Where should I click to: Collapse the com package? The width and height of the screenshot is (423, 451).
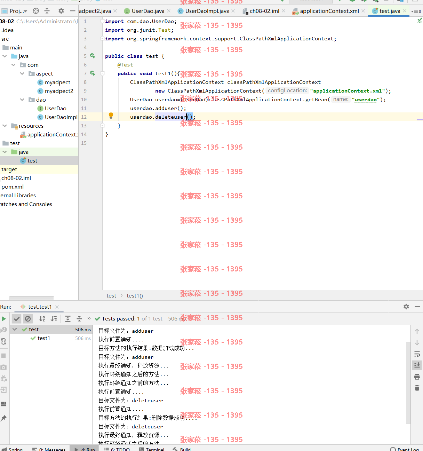click(13, 65)
